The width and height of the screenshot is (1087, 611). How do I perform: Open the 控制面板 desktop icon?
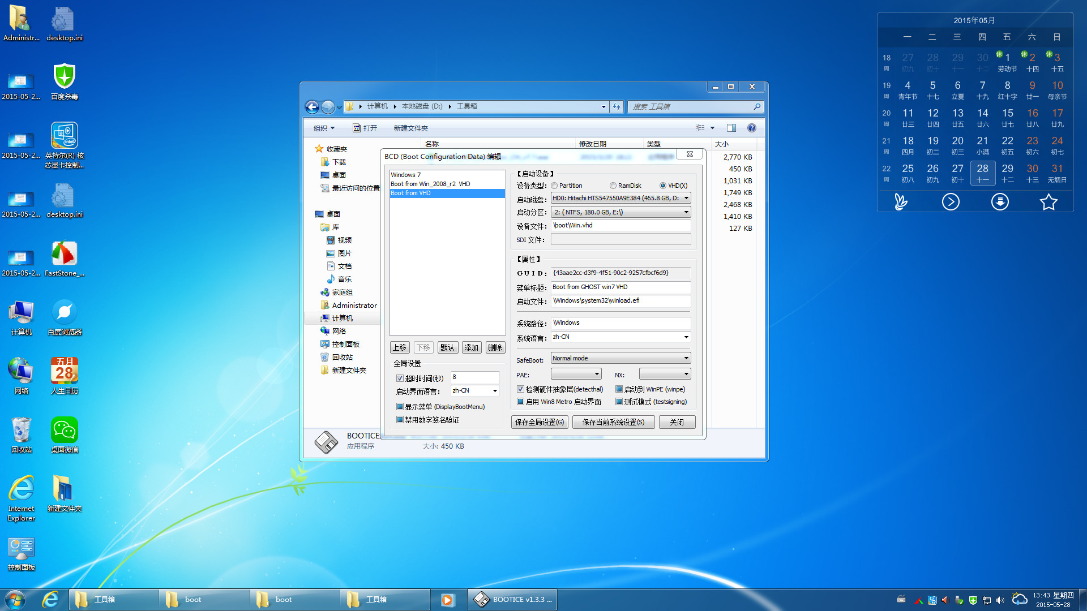22,553
